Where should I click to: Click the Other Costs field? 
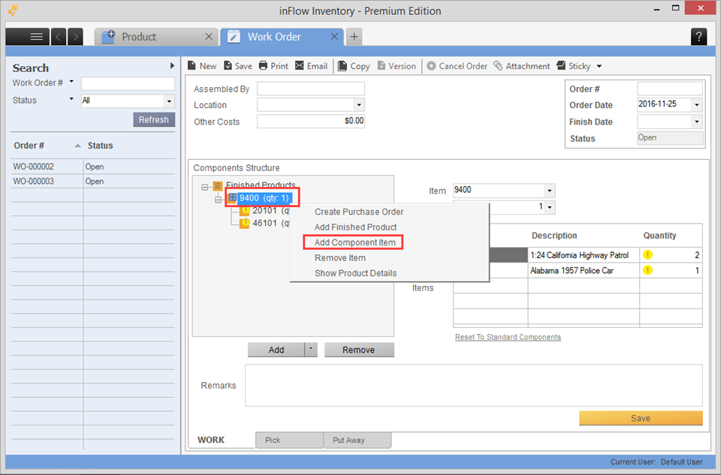click(x=311, y=122)
